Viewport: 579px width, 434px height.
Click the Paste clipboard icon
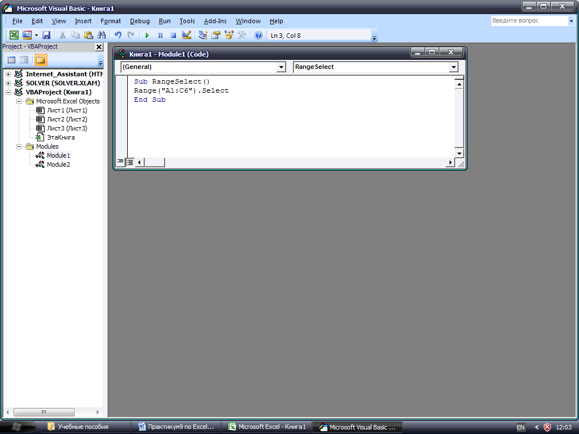pyautogui.click(x=88, y=35)
